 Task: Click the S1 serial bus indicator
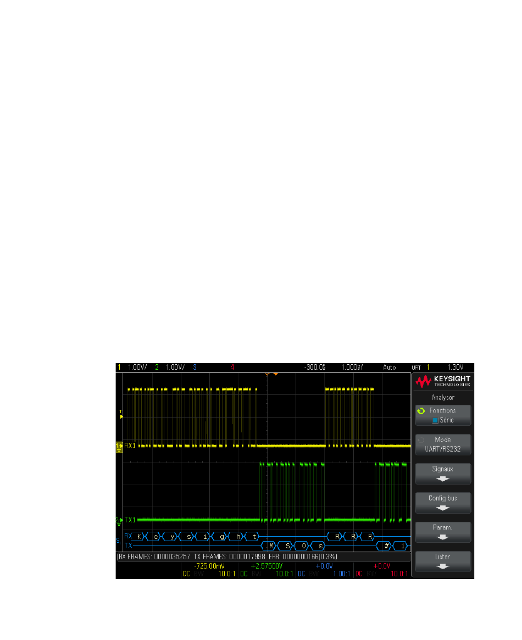tap(118, 541)
